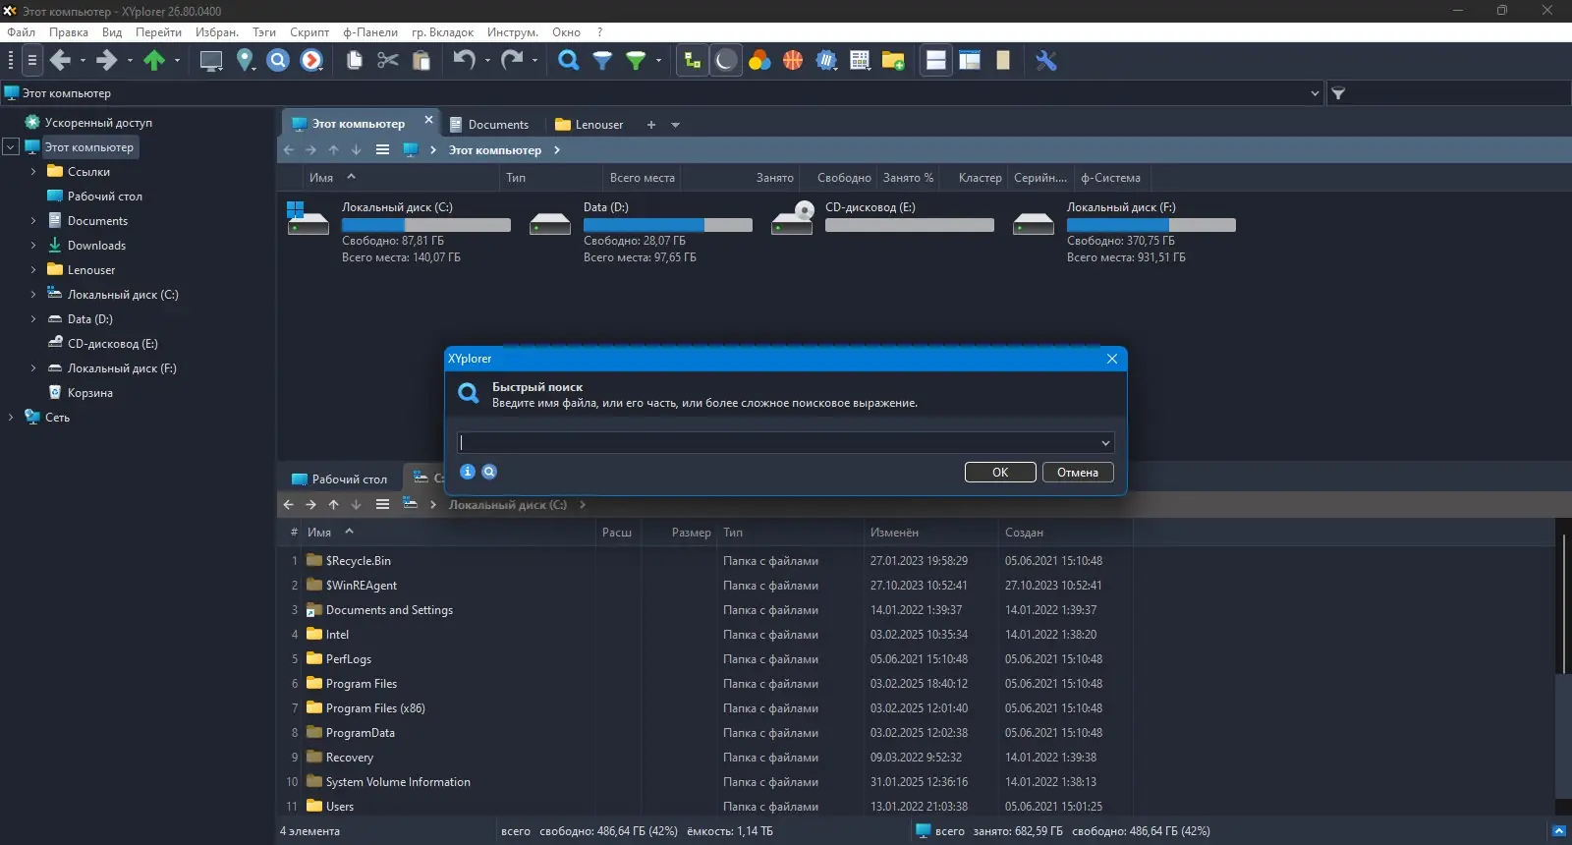The image size is (1572, 845).
Task: Click the Undo arrow icon
Action: [x=464, y=61]
